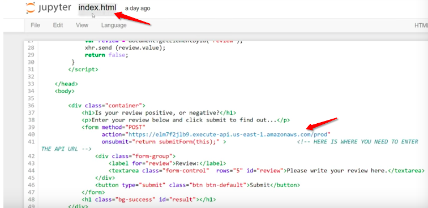The image size is (428, 208).
Task: Click line number 40 in the gutter
Action: click(31, 135)
